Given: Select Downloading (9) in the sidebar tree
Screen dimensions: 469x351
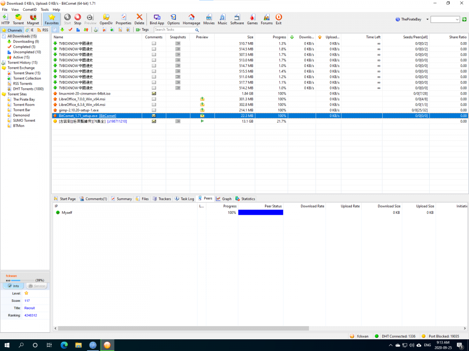Looking at the screenshot, I should point(26,42).
